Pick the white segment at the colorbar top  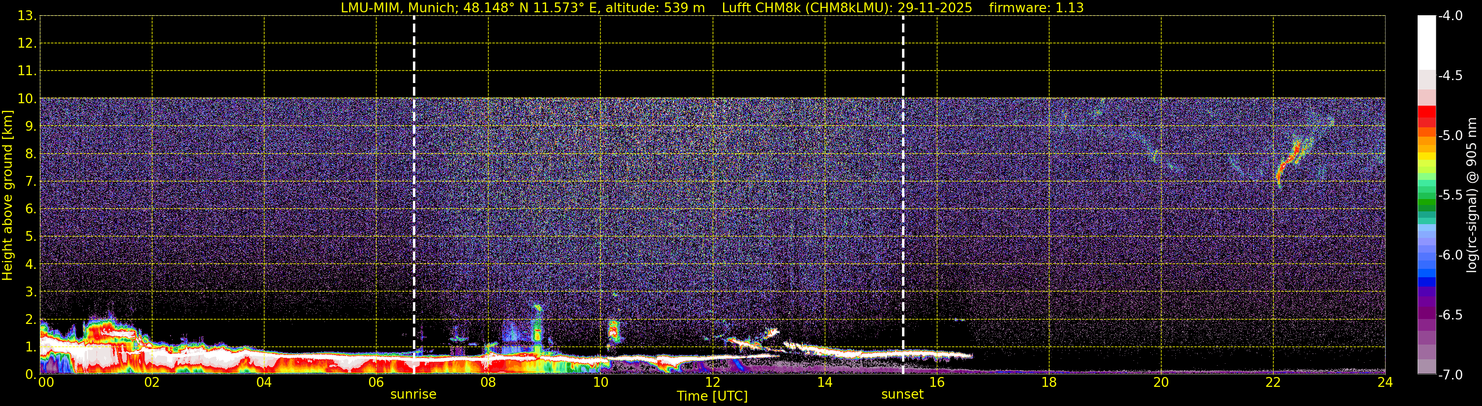click(1427, 43)
